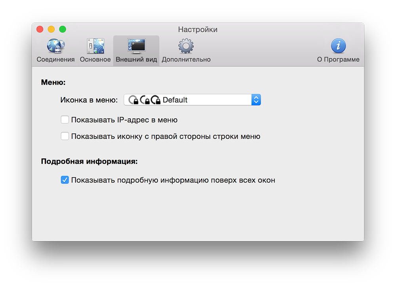The width and height of the screenshot is (396, 291).
Task: Open the Дополнительно gear icon
Action: (186, 46)
